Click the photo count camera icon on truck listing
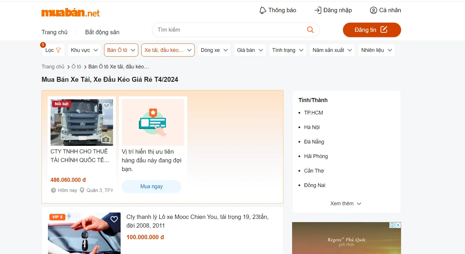Image resolution: width=465 pixels, height=254 pixels. point(105,139)
